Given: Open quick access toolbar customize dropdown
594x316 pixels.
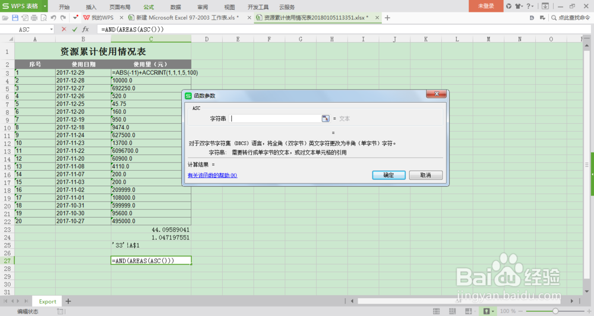Looking at the screenshot, I should tap(75, 18).
